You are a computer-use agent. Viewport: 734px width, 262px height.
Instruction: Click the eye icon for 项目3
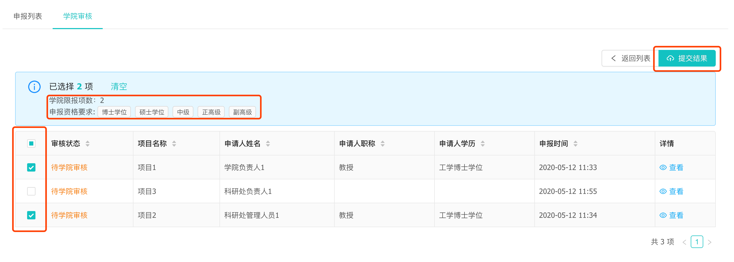pos(663,191)
